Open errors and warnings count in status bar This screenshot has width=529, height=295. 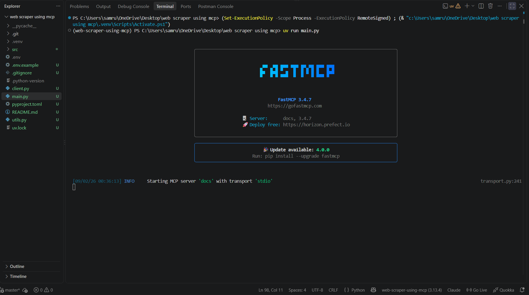click(x=43, y=290)
